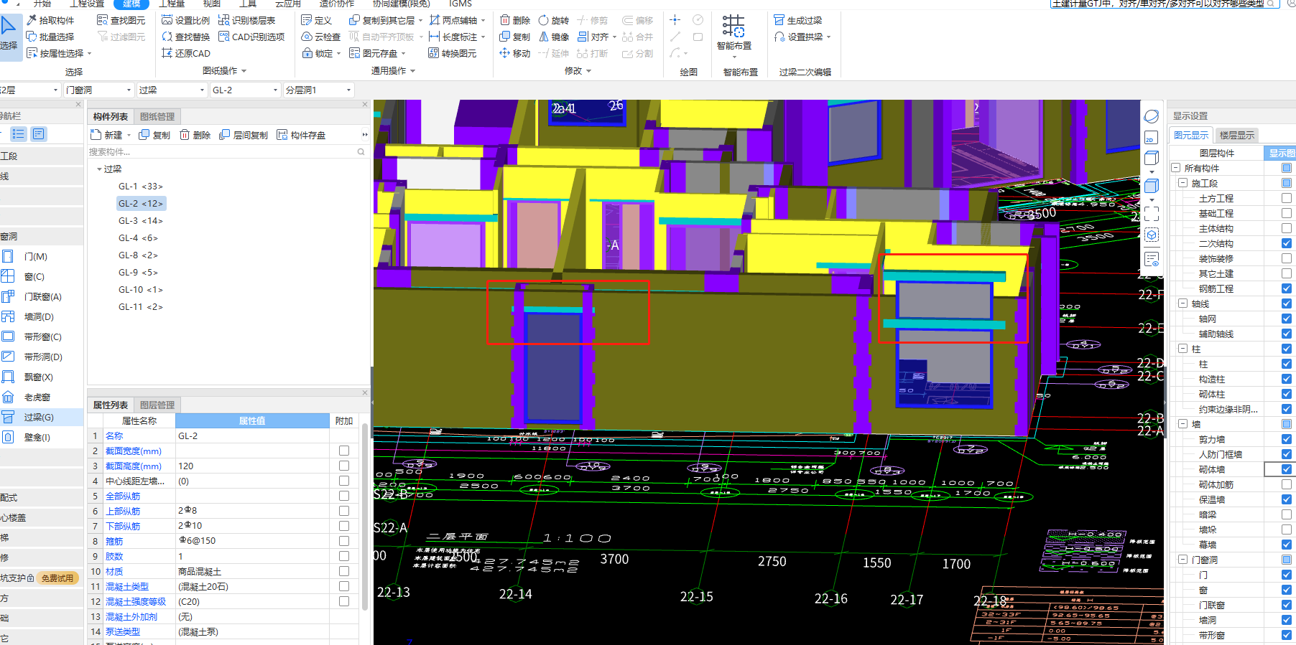Click the 上部纵筋 property link
The width and height of the screenshot is (1296, 645).
[x=123, y=511]
